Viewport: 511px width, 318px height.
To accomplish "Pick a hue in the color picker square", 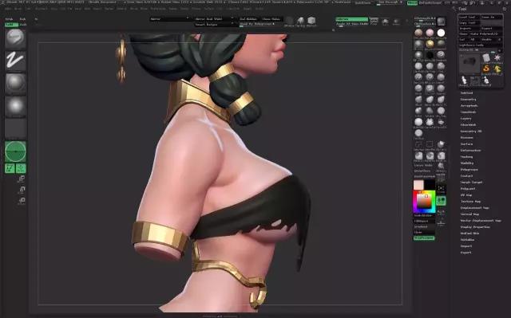I will click(x=424, y=202).
